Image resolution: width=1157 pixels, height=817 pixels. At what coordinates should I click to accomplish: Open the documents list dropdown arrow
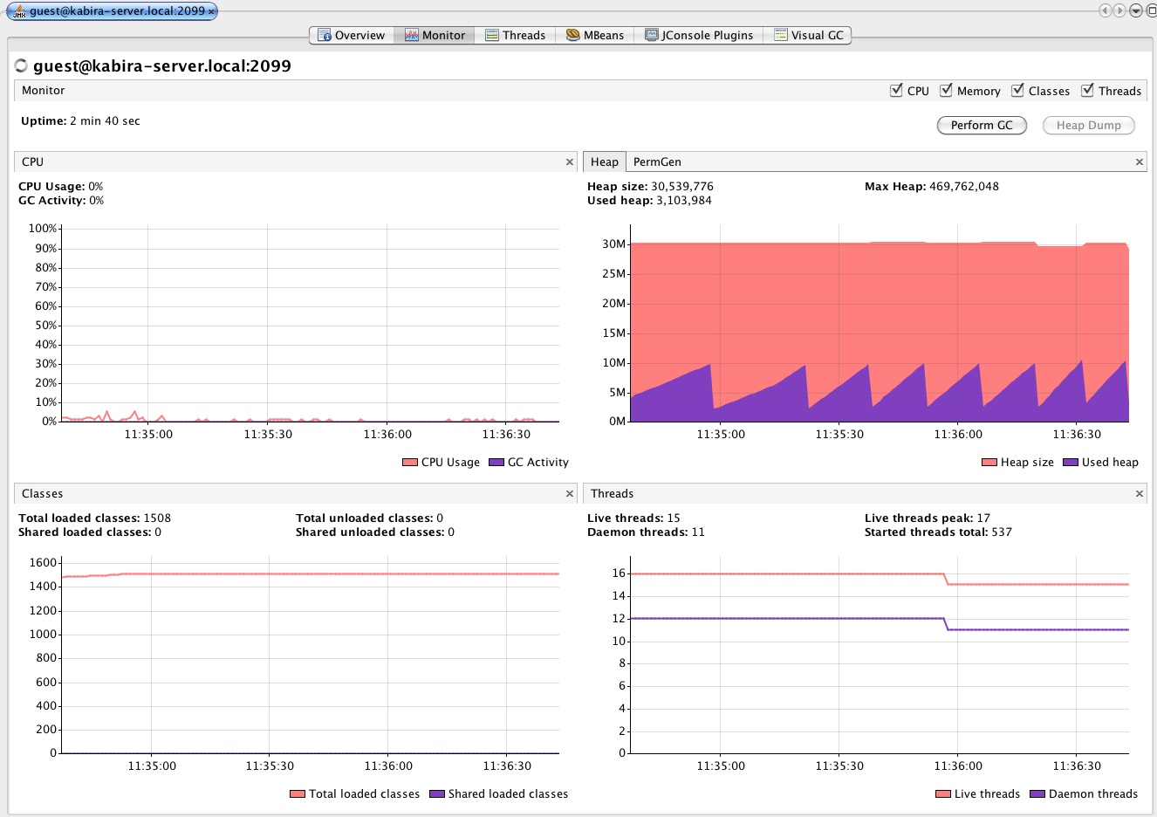pyautogui.click(x=1135, y=10)
